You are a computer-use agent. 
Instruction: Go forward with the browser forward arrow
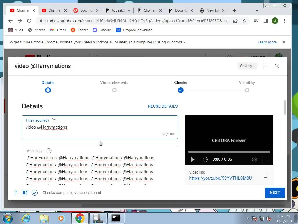click(x=20, y=21)
